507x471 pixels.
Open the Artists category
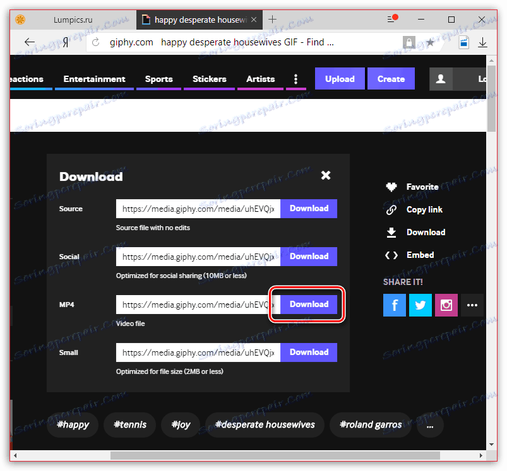point(260,79)
